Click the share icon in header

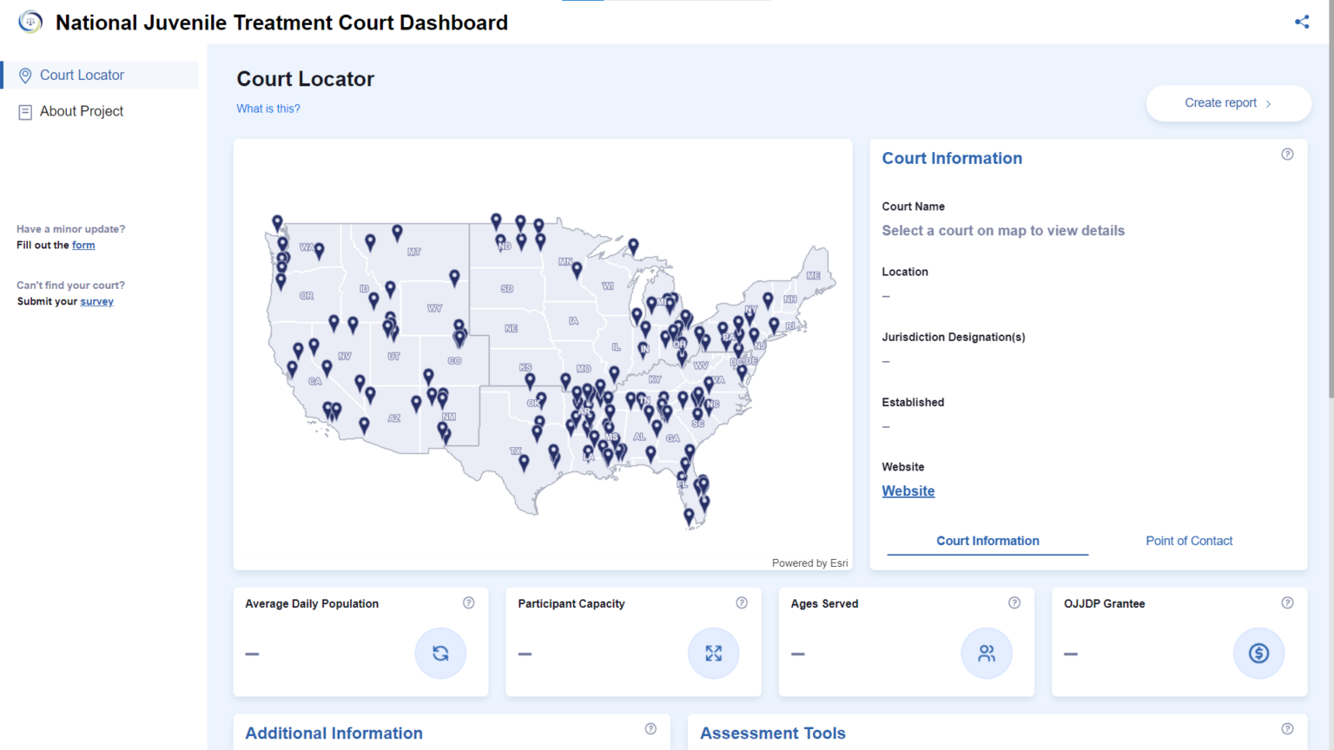tap(1301, 22)
